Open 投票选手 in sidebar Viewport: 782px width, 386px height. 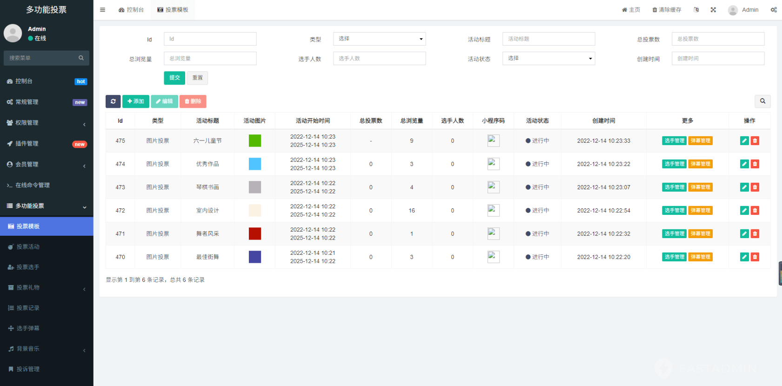click(x=47, y=267)
